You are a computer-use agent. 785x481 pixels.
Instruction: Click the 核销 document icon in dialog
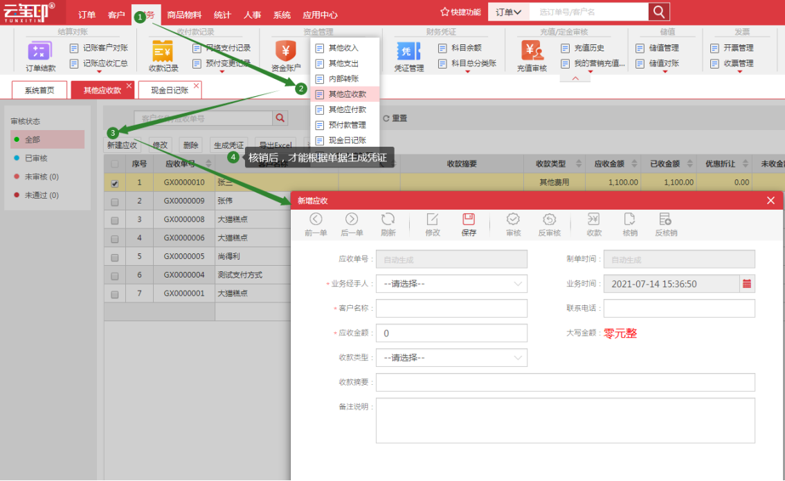click(629, 219)
